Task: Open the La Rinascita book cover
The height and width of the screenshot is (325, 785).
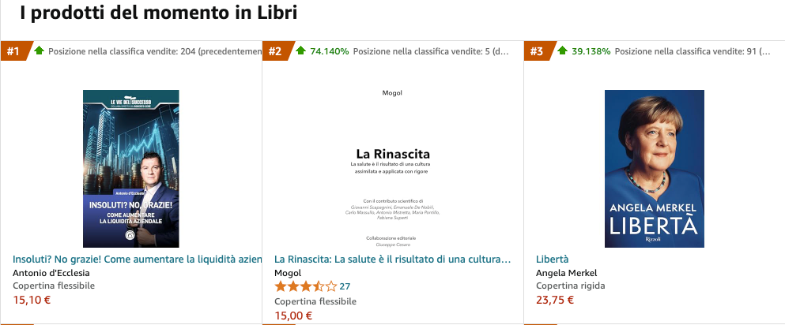Action: 392,168
